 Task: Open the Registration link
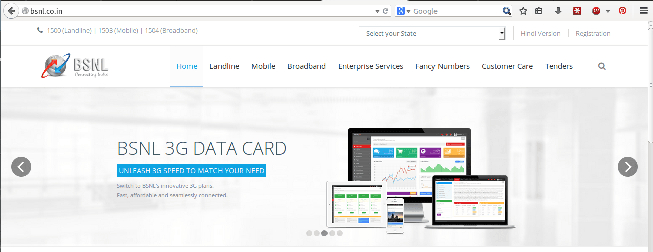pos(593,33)
